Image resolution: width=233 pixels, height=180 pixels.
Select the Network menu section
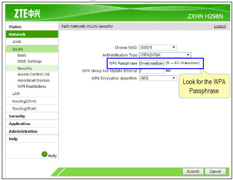coord(32,34)
